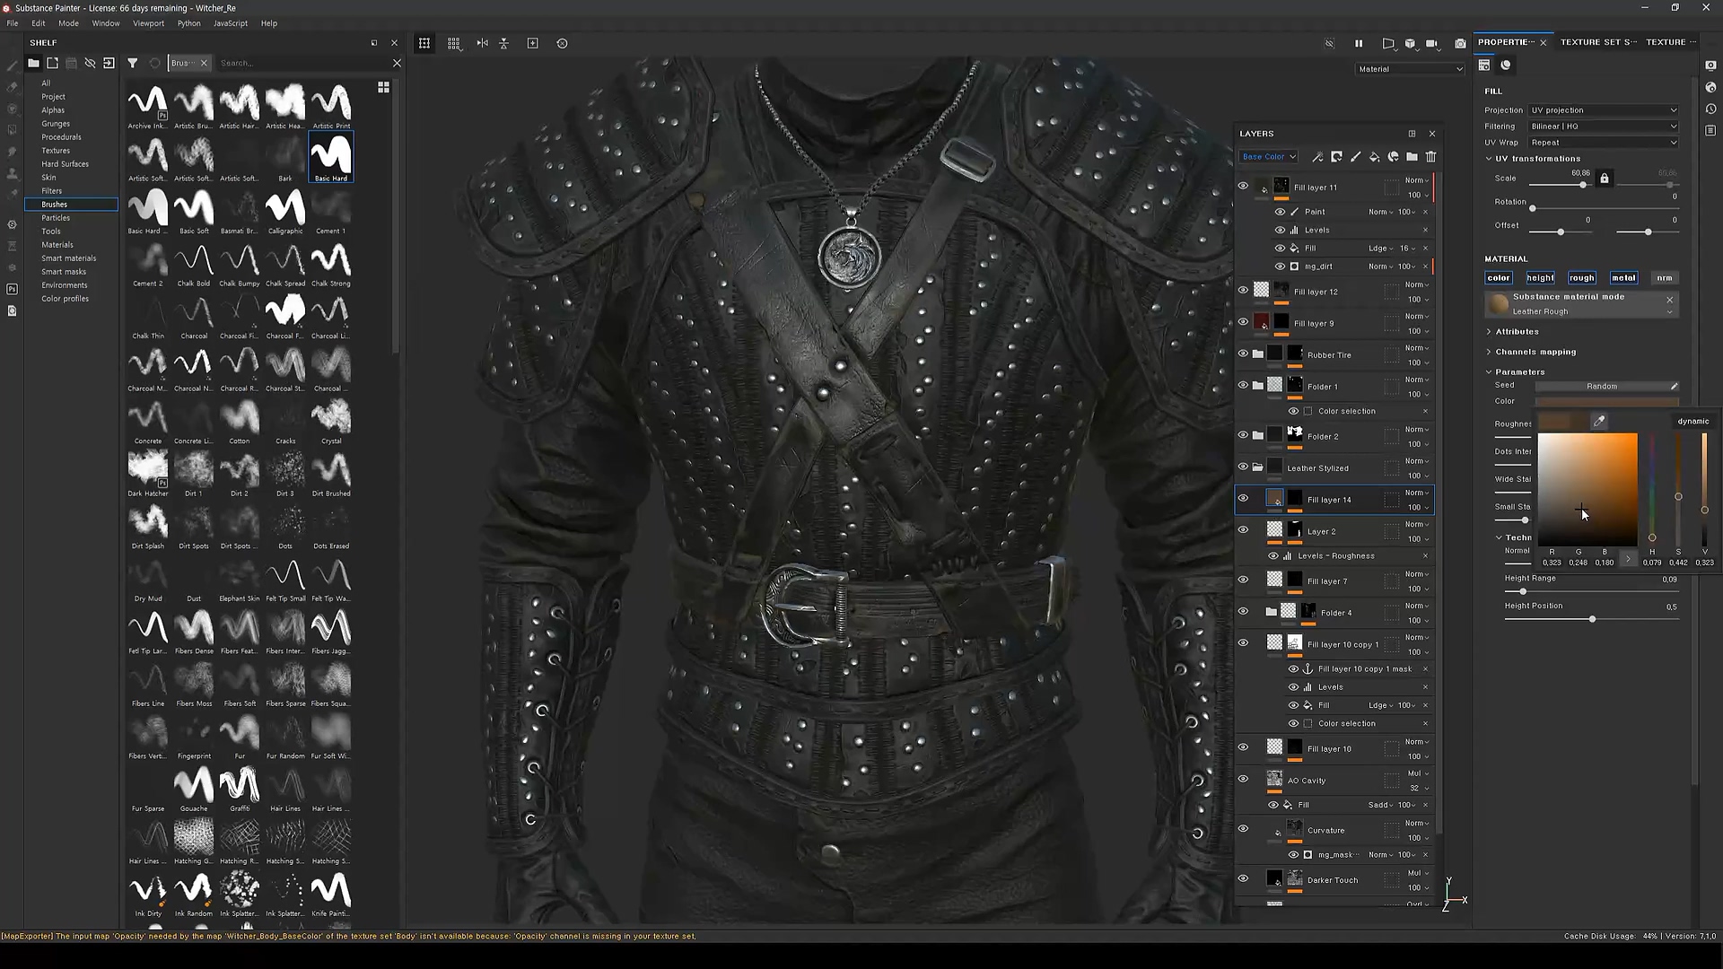Screen dimensions: 1723x969
Task: Click the camera screenshot icon in viewport toolbar
Action: tap(1460, 43)
